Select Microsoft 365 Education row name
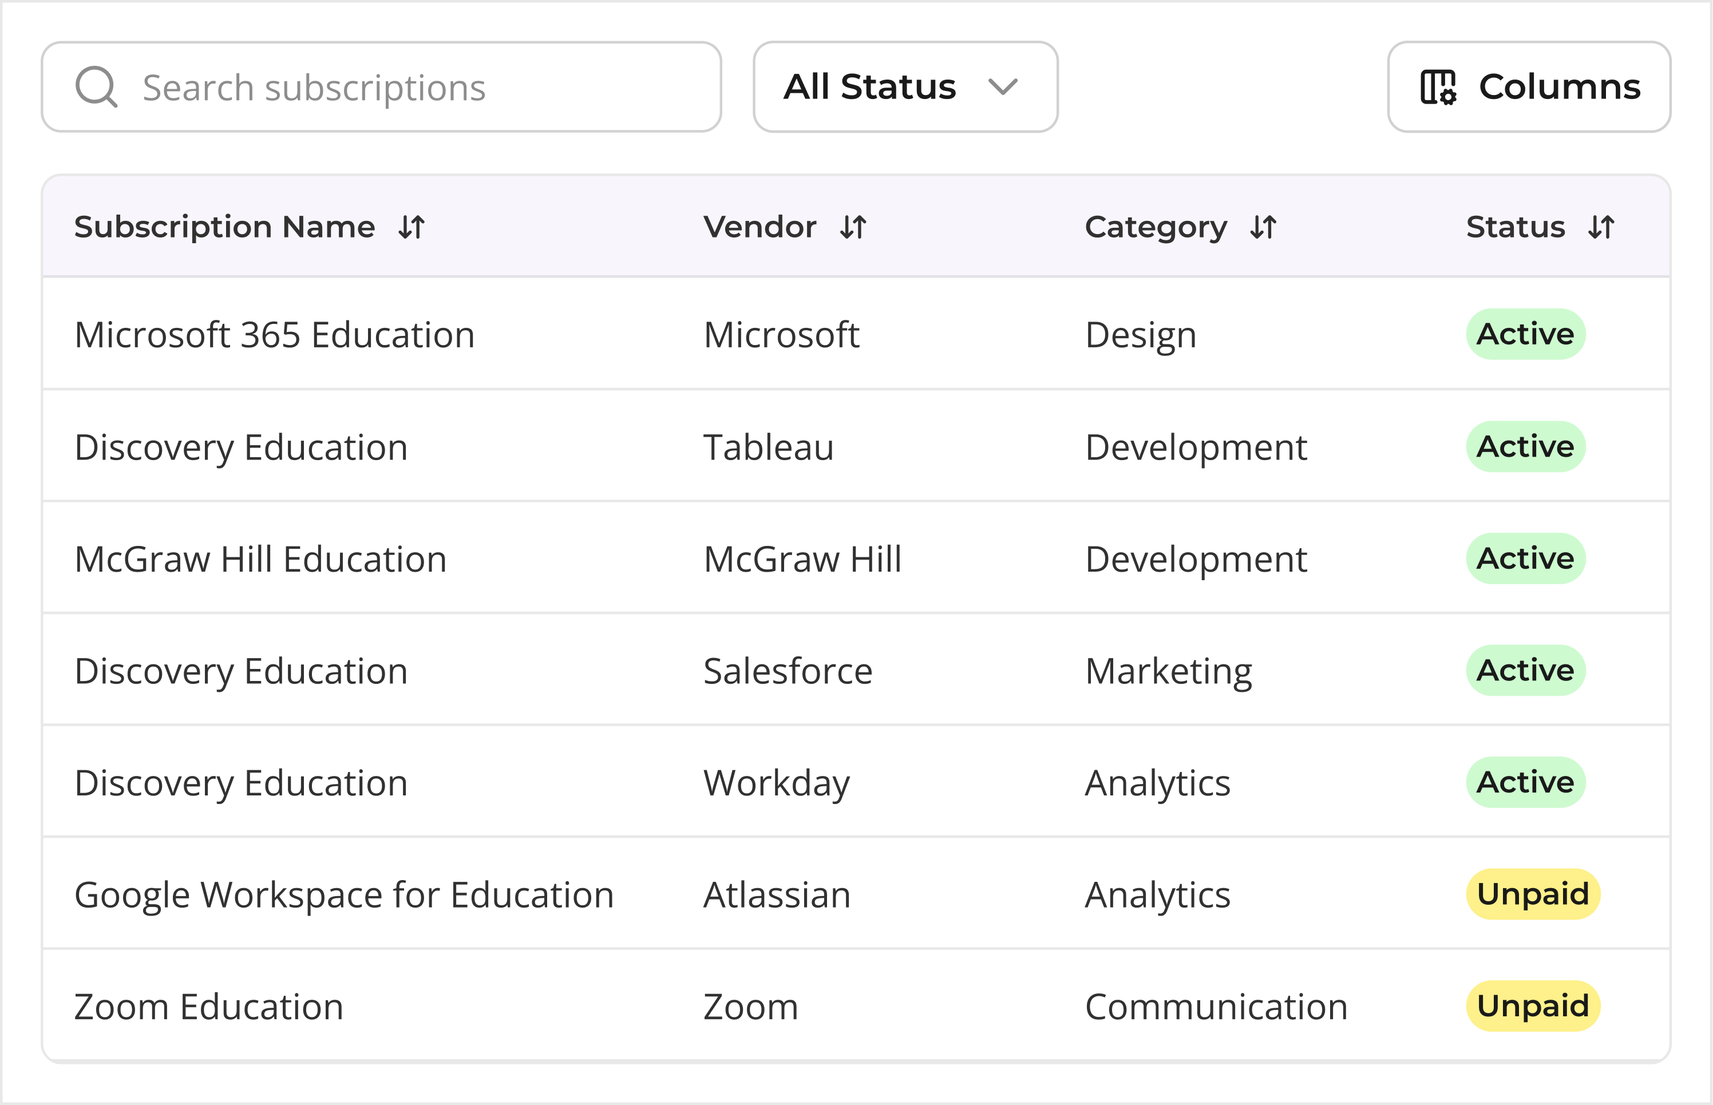Viewport: 1713px width, 1105px height. (x=275, y=335)
